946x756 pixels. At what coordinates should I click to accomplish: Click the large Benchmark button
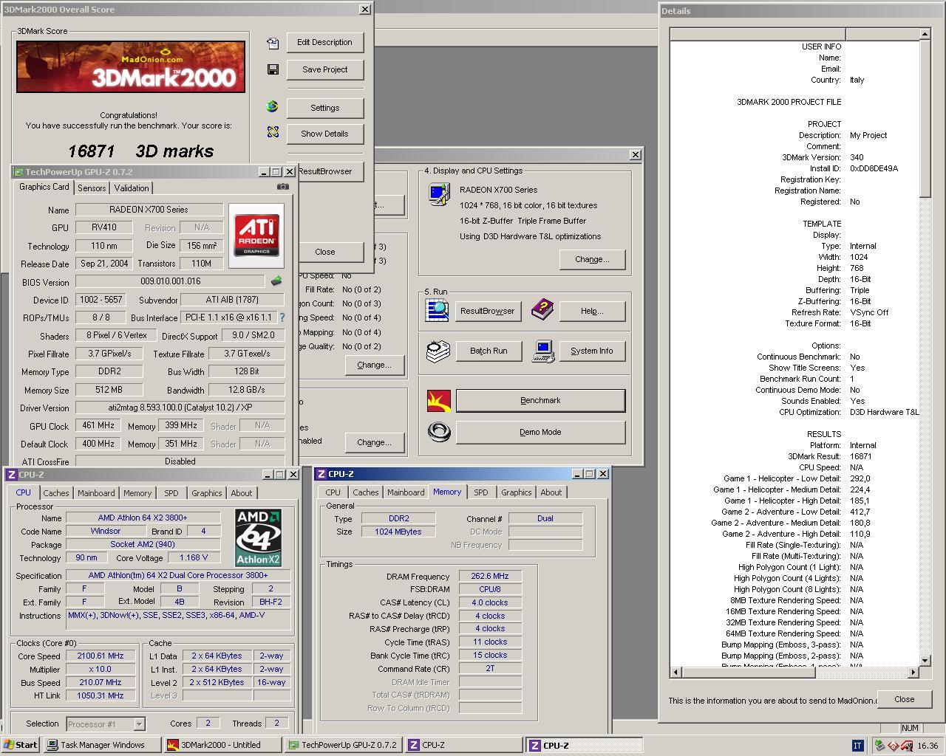pos(540,401)
